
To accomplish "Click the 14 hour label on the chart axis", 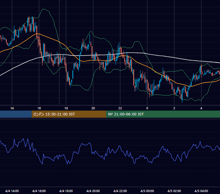I will 12,108.
